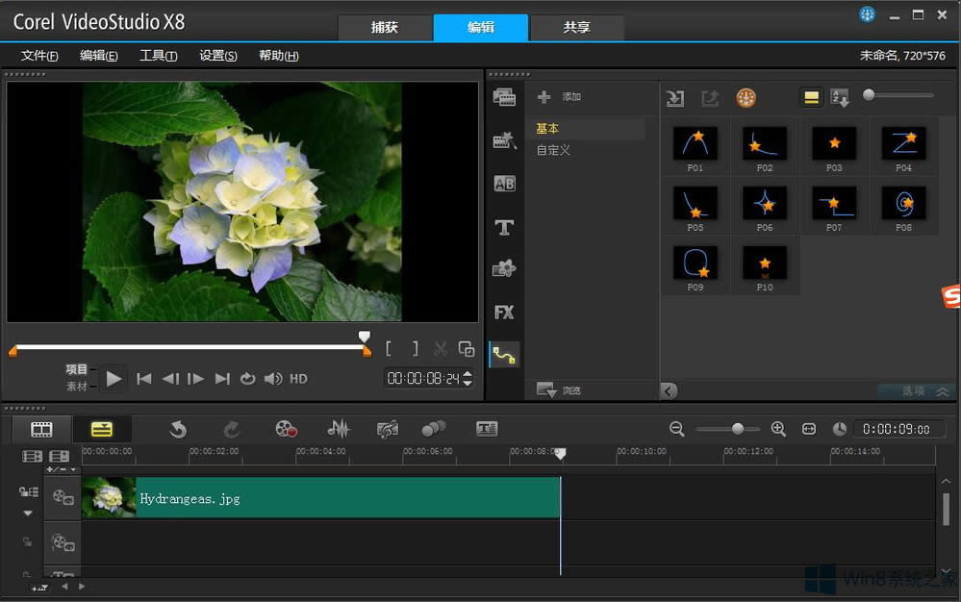The height and width of the screenshot is (602, 961).
Task: Switch to the 共享 tab
Action: 577,27
